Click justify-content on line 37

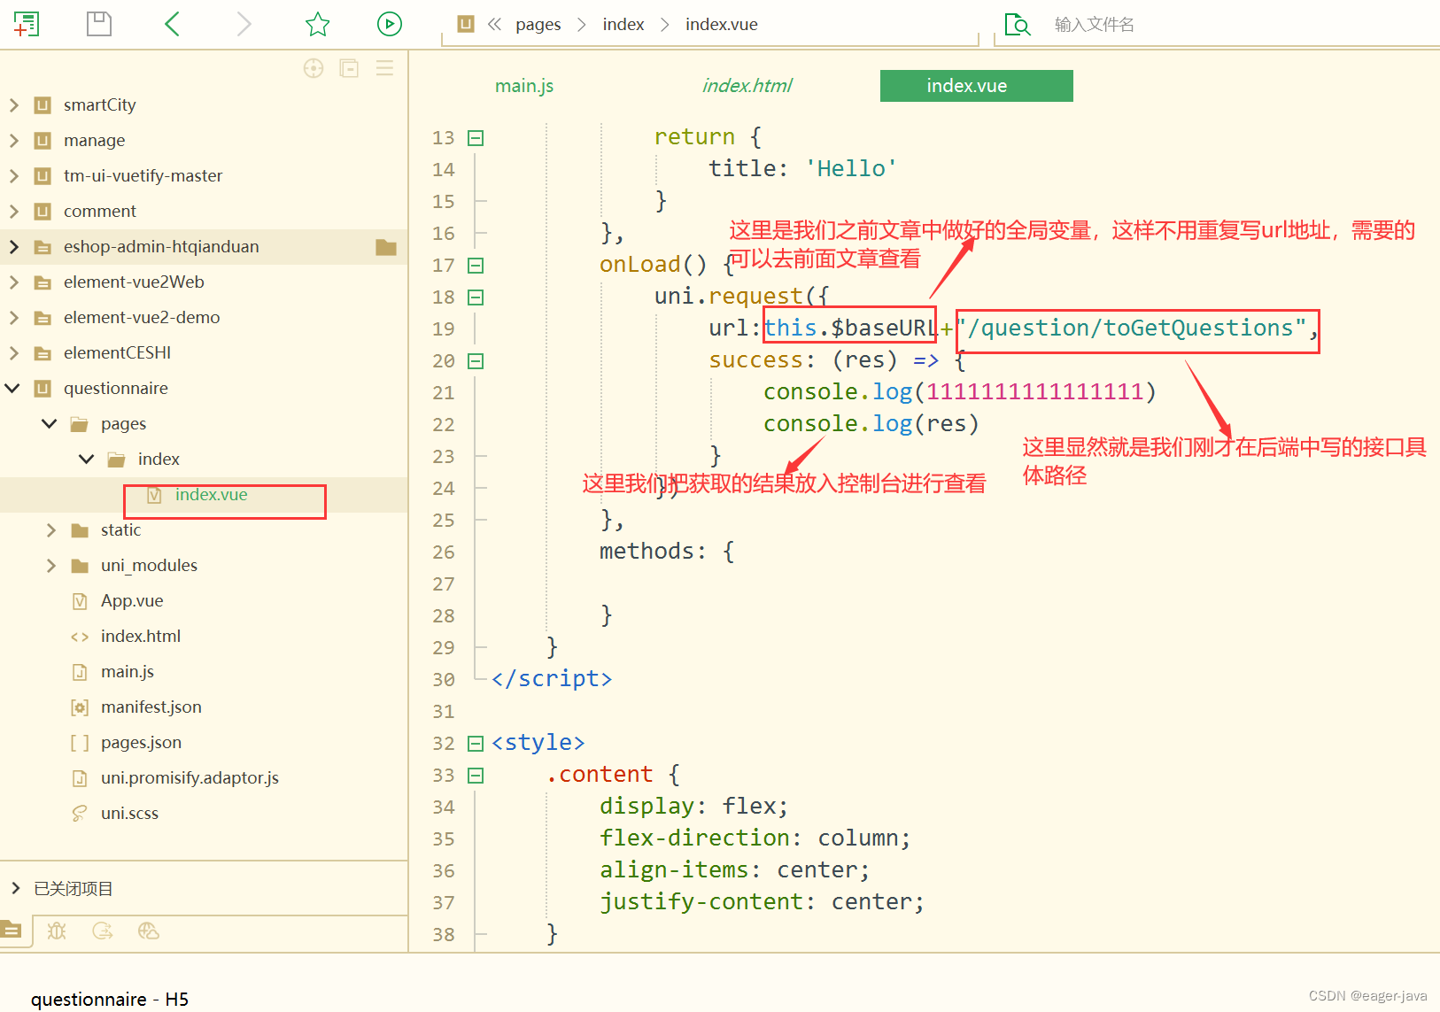(701, 902)
